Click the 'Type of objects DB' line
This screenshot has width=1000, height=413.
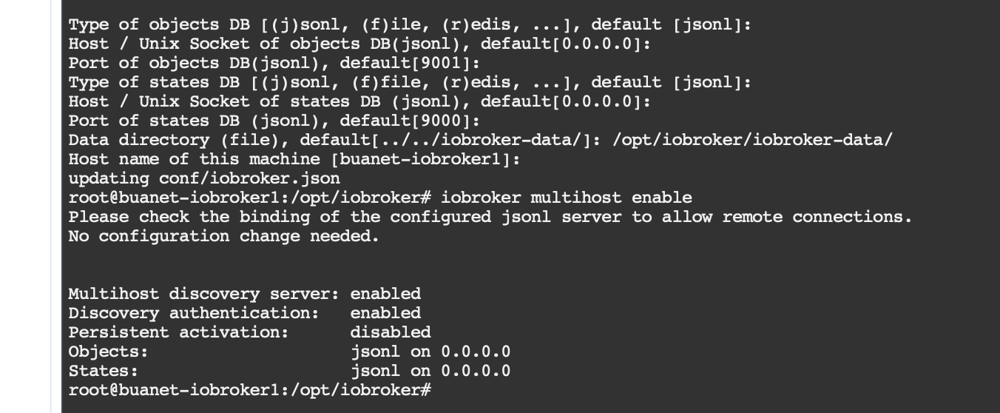pos(410,24)
